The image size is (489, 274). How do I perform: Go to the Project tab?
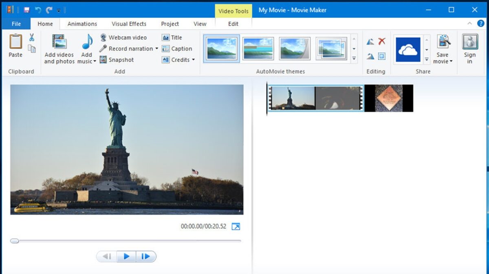click(170, 24)
